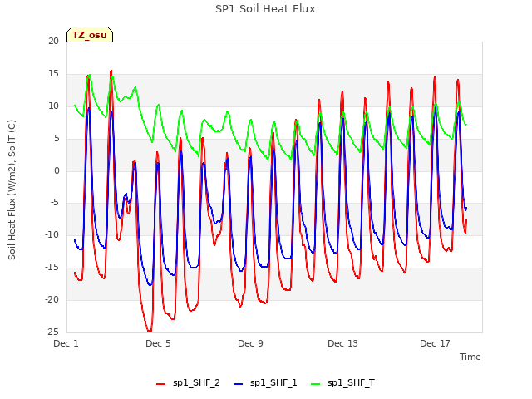This screenshot has height=399, width=532.
Task: Click the -15 y-axis tick label
Action: click(52, 267)
